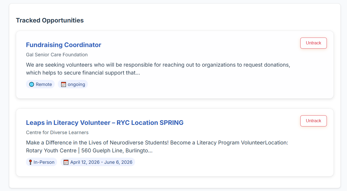
Task: Click the calendar icon beside ongoing
Action: (63, 84)
